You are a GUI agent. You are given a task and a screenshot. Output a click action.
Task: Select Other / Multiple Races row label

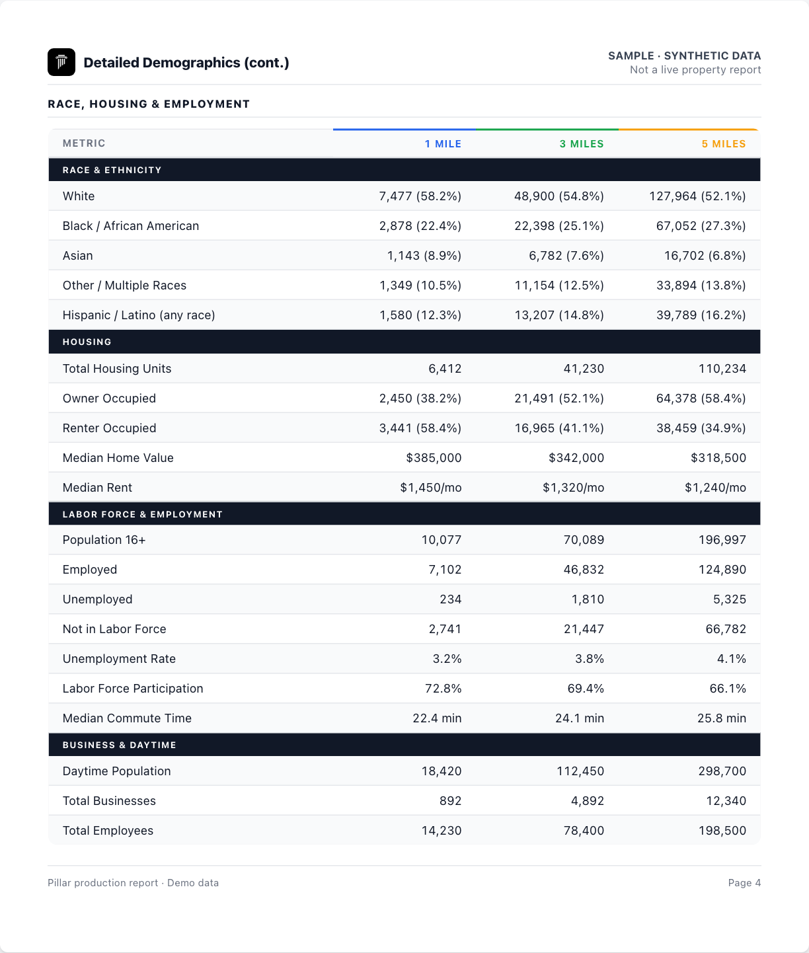(x=124, y=286)
